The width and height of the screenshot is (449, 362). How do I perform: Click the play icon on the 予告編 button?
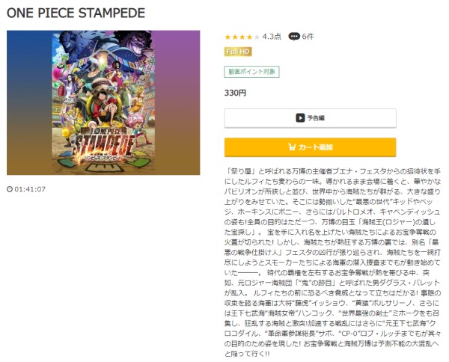[300, 118]
